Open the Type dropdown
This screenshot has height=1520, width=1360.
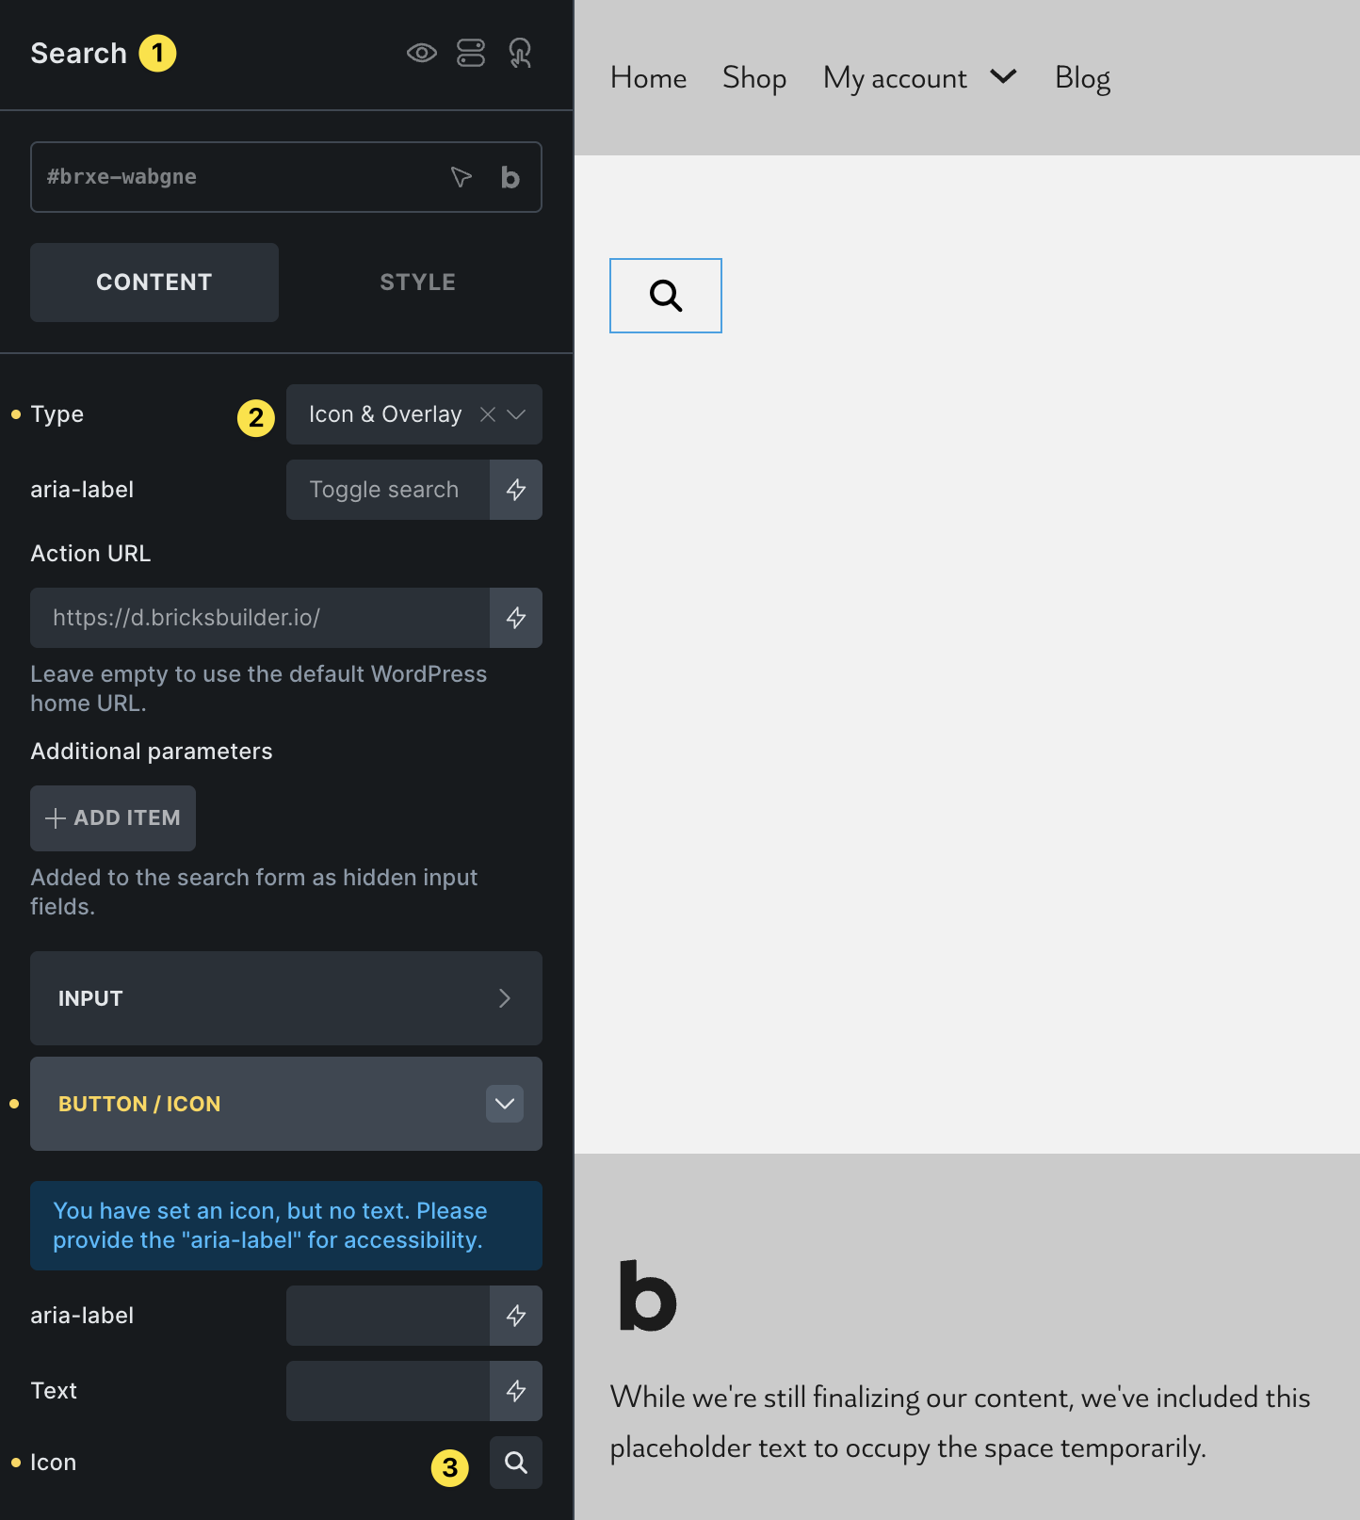(x=517, y=414)
